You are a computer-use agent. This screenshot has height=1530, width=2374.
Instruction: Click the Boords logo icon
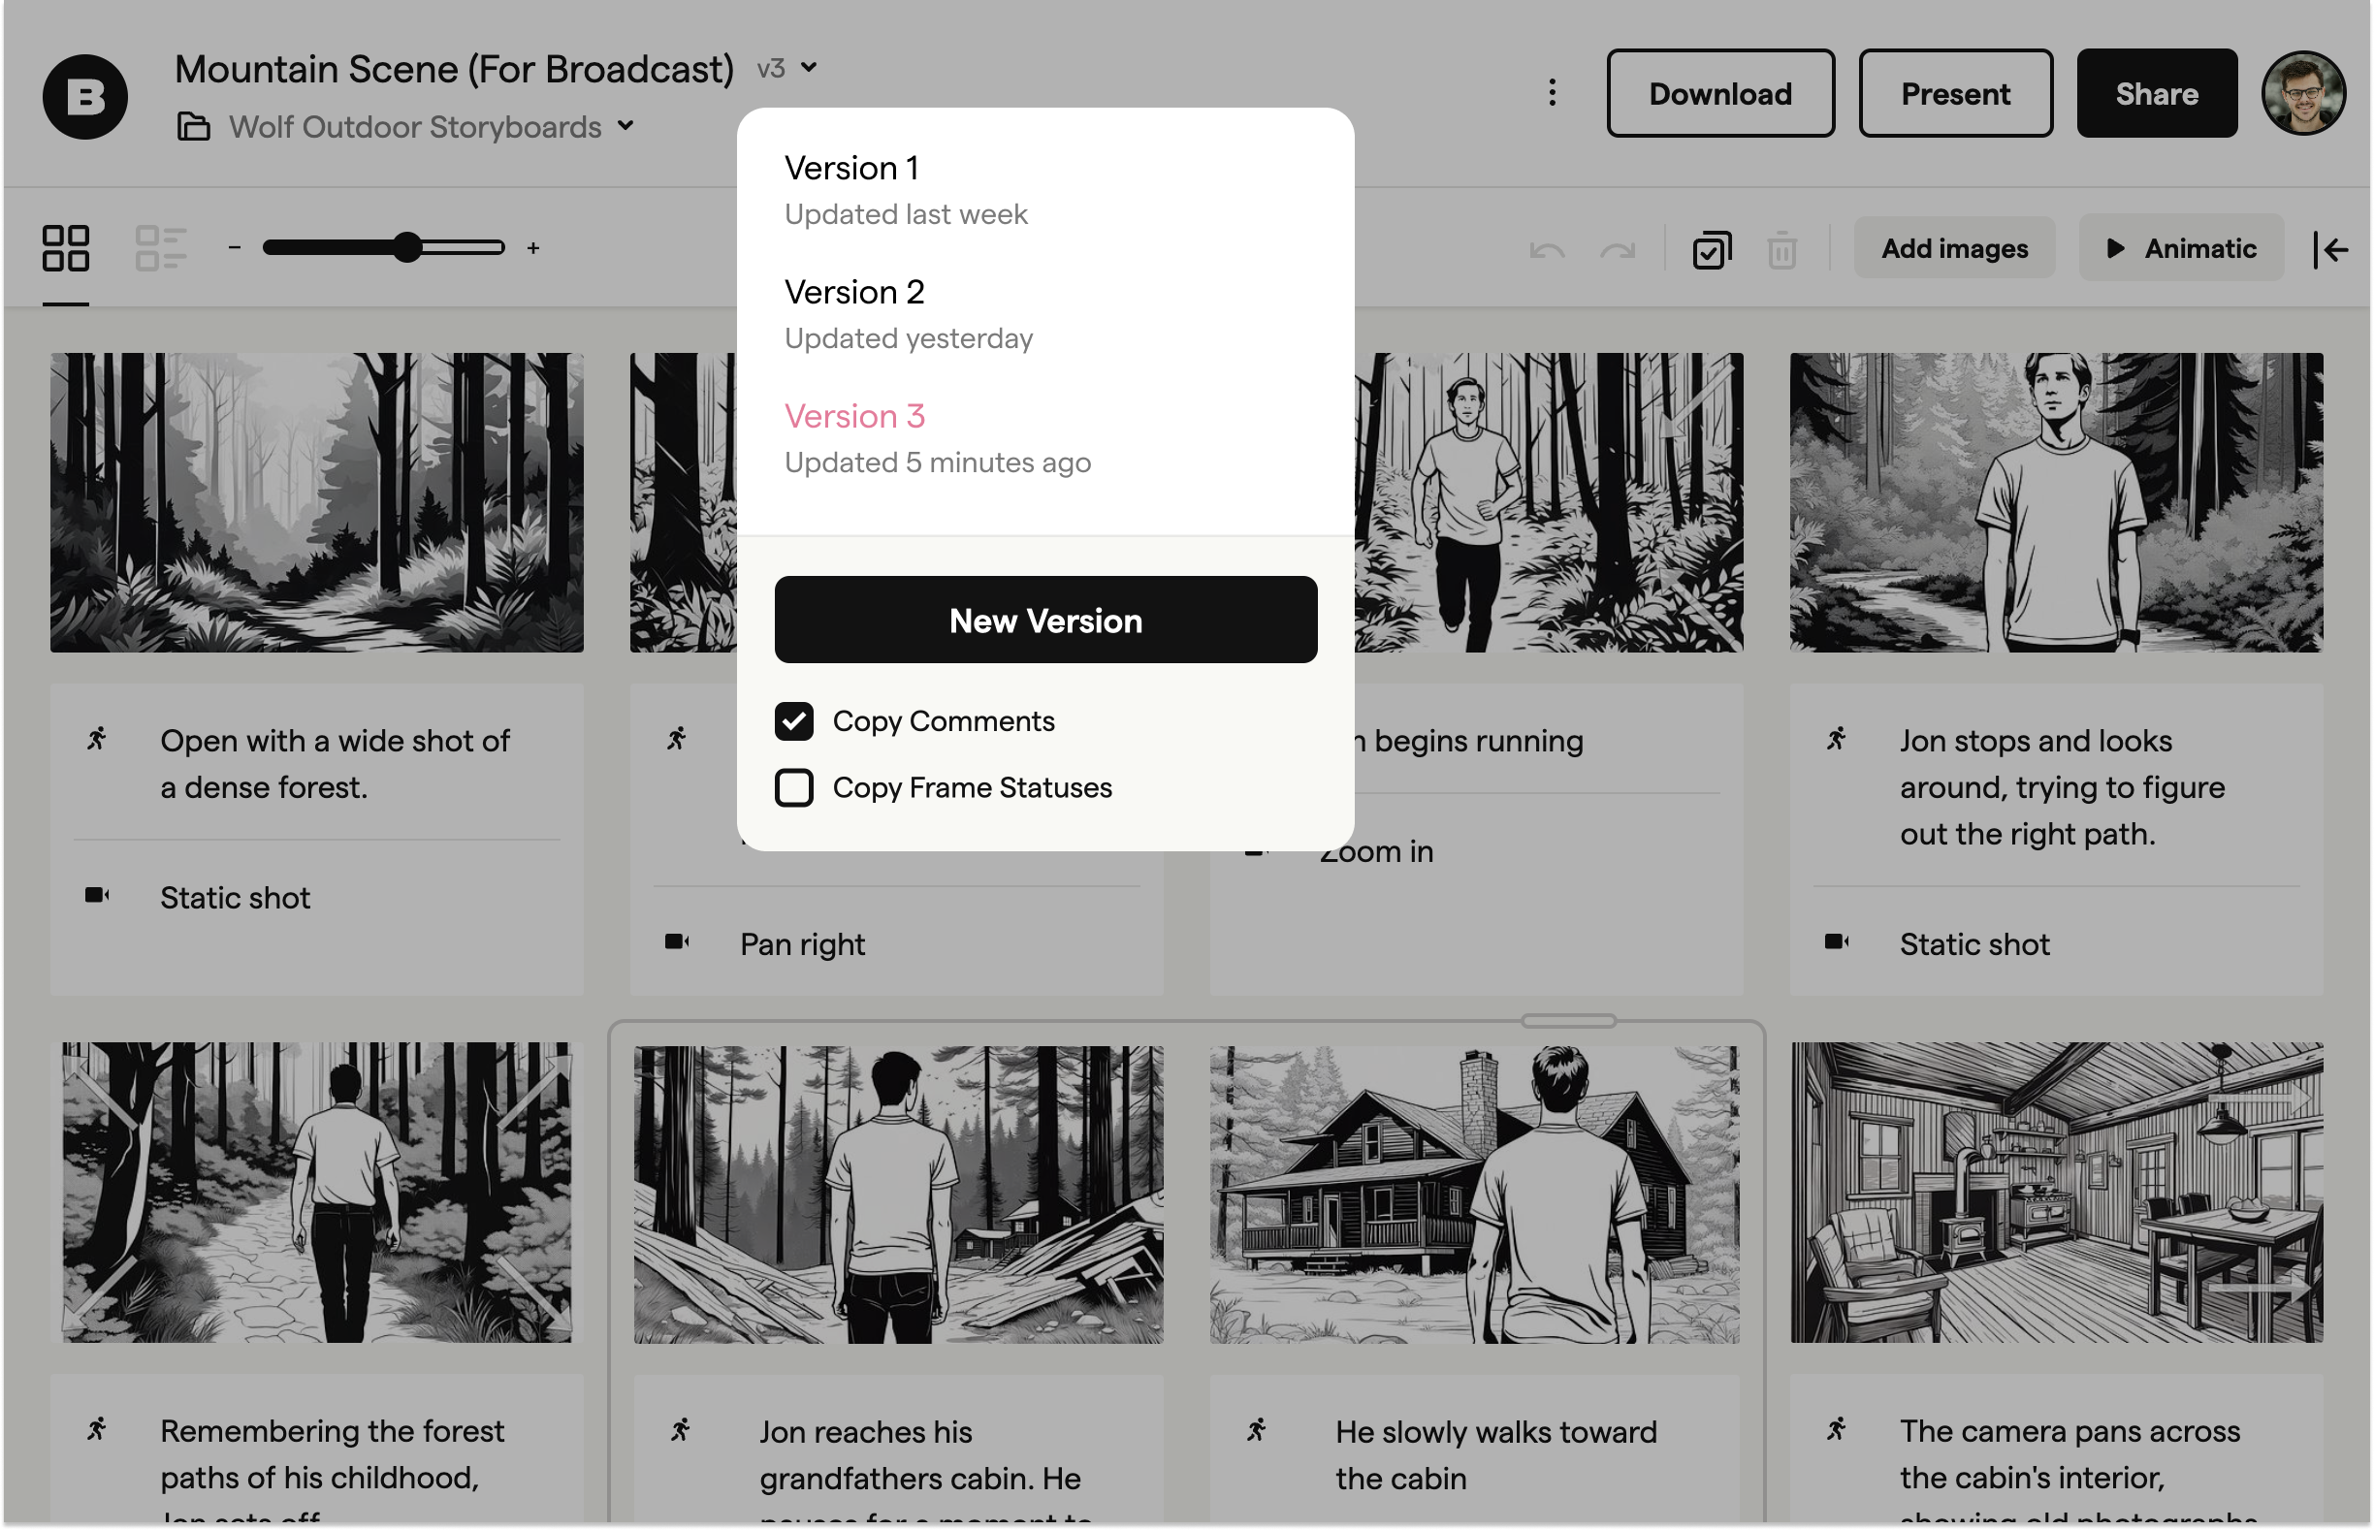pos(85,96)
